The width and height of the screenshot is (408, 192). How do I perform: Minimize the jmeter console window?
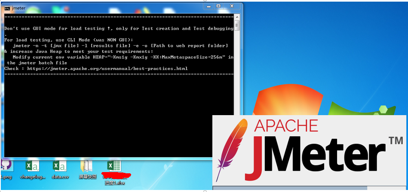[209, 6]
